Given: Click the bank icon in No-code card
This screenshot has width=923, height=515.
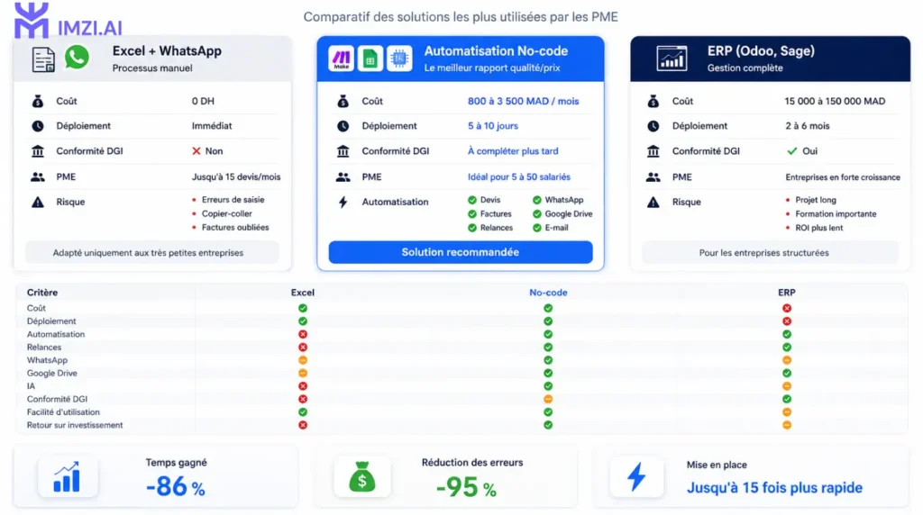Looking at the screenshot, I should pyautogui.click(x=343, y=151).
